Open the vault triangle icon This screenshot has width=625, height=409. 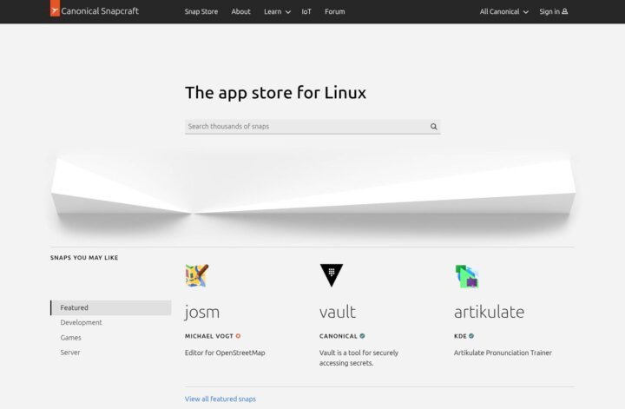[x=332, y=275]
